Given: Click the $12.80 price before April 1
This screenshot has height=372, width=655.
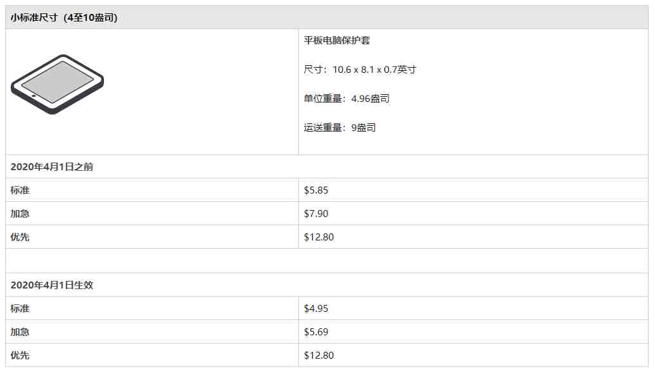Looking at the screenshot, I should [319, 237].
